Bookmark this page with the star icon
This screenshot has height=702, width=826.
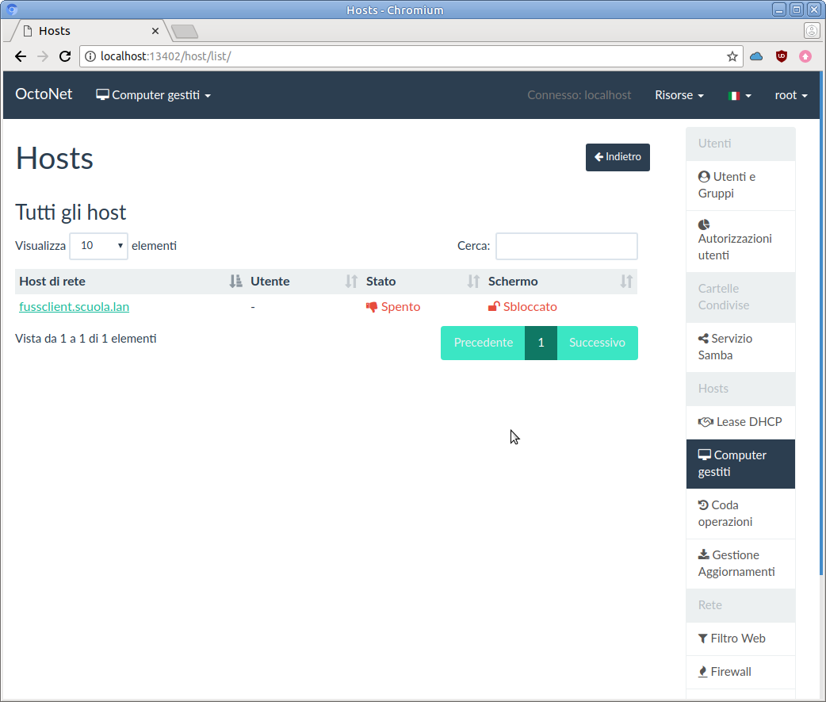click(732, 56)
